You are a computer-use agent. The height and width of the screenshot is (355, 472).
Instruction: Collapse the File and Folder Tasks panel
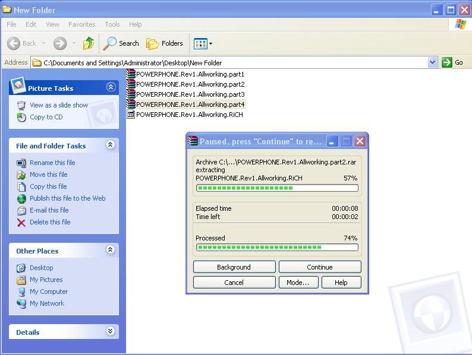[x=111, y=145]
